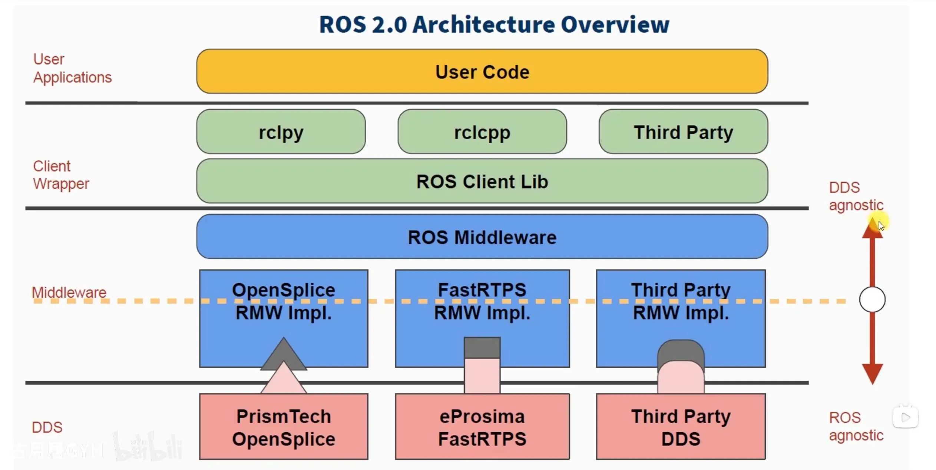Click the green Third Party client block
936x470 pixels.
[x=683, y=131]
